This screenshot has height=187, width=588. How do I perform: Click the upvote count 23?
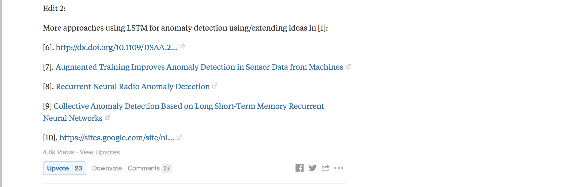point(78,168)
